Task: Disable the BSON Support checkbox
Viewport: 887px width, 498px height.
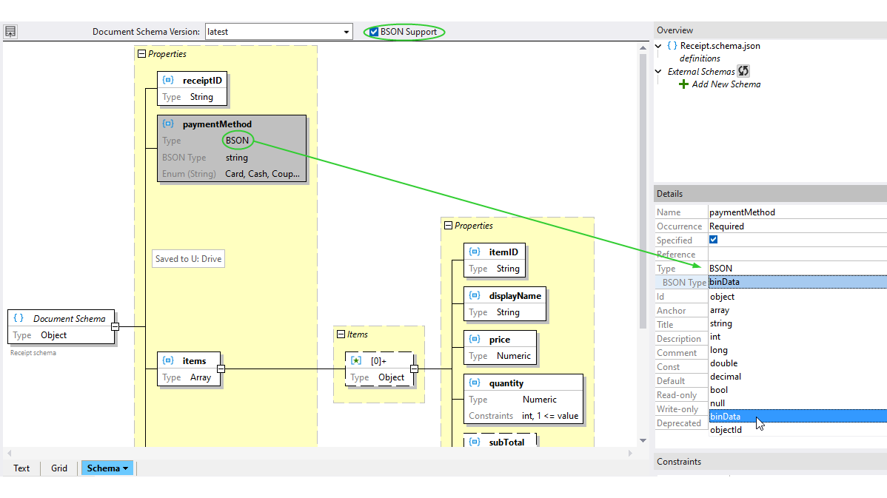Action: 373,32
